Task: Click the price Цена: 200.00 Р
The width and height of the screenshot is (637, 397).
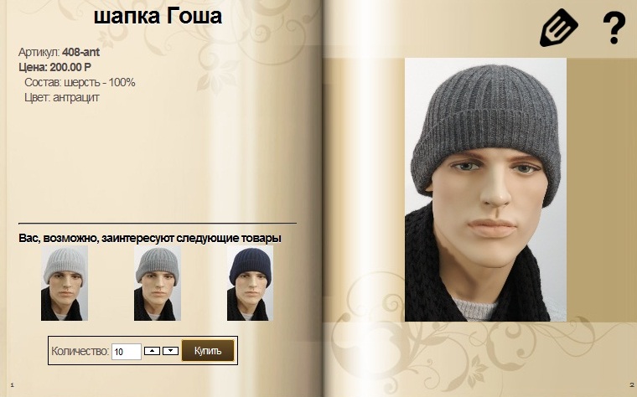Action: [54, 67]
